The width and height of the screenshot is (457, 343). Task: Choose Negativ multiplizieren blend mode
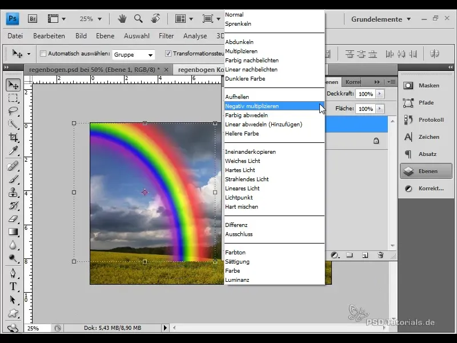coord(274,106)
